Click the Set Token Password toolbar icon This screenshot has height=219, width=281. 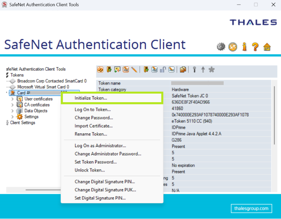[172, 70]
